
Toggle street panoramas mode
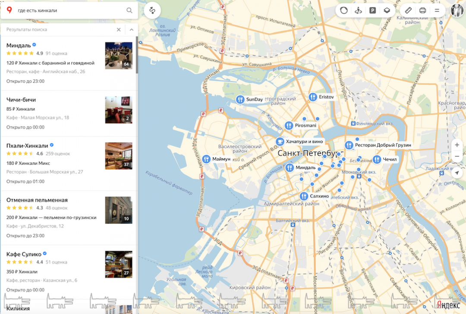pyautogui.click(x=358, y=10)
